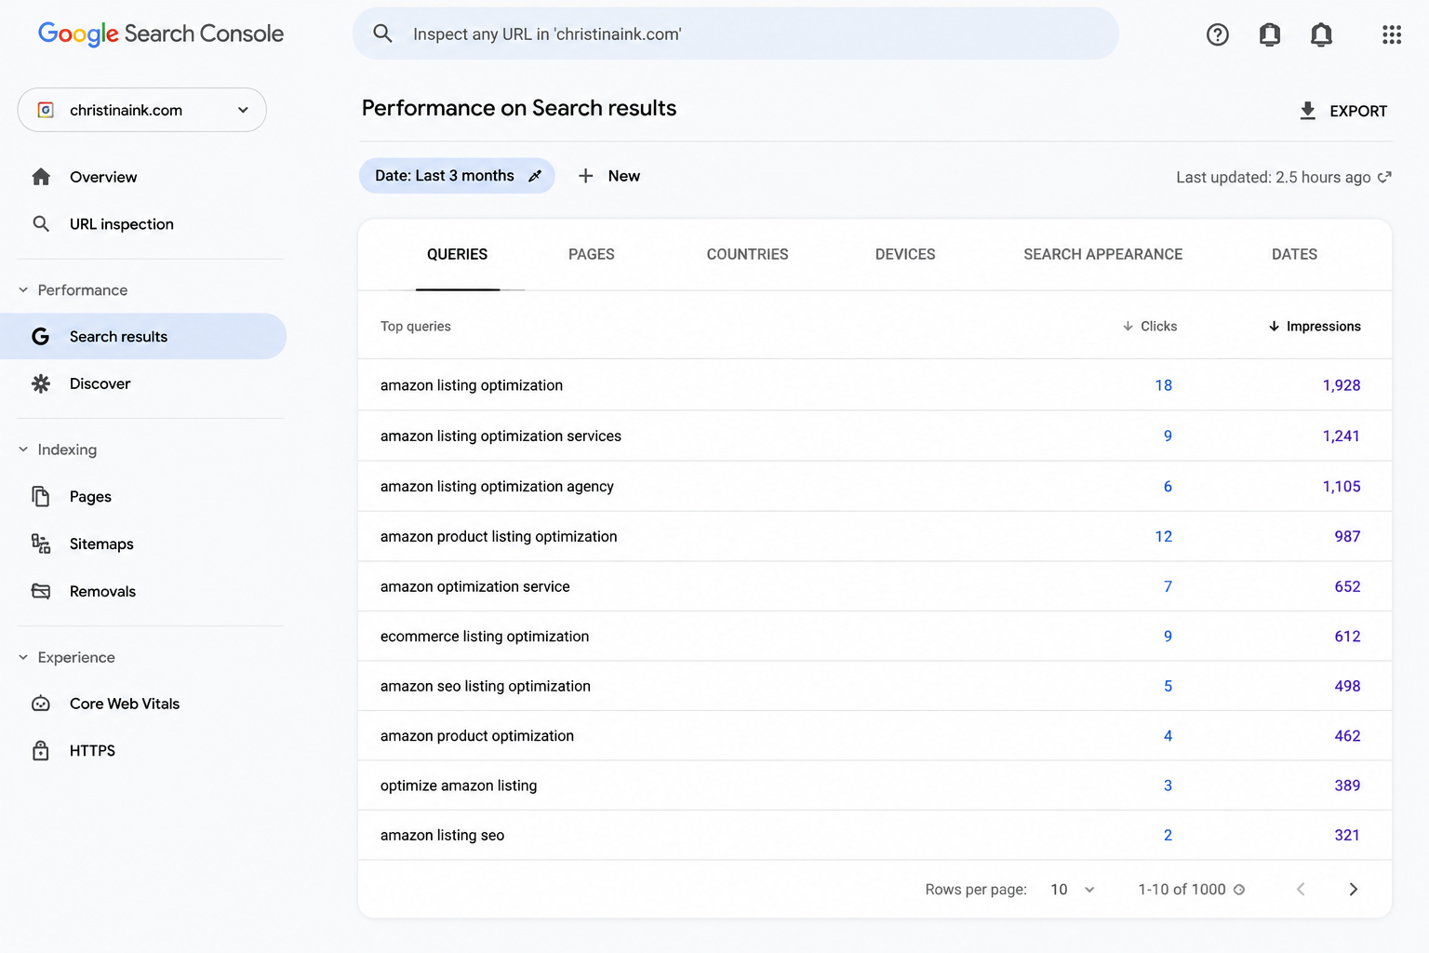Open christinaink.com property selector dropdown

click(142, 110)
